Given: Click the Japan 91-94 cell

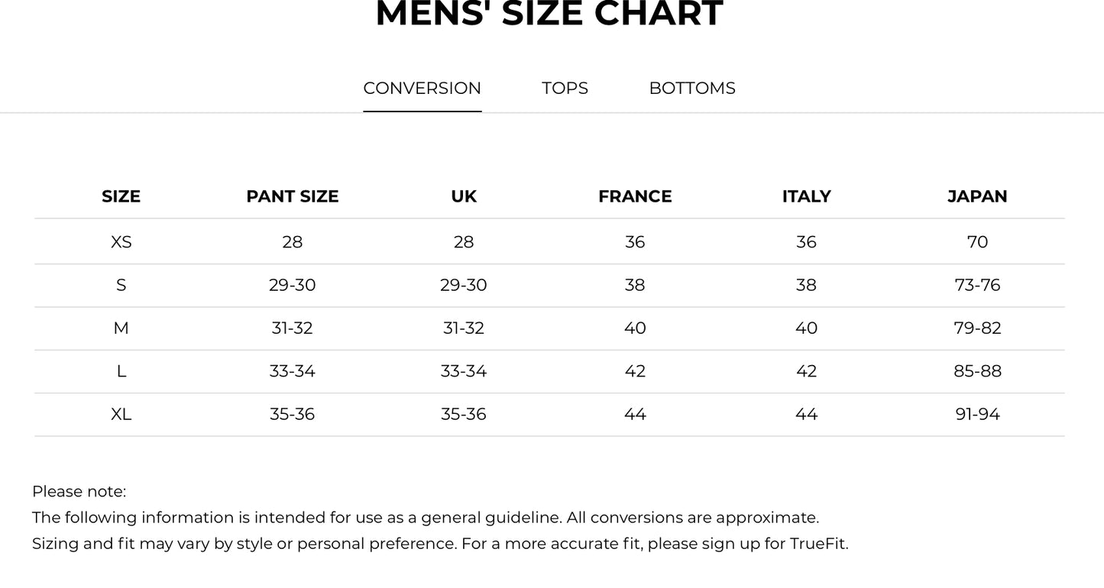Looking at the screenshot, I should pyautogui.click(x=977, y=415).
